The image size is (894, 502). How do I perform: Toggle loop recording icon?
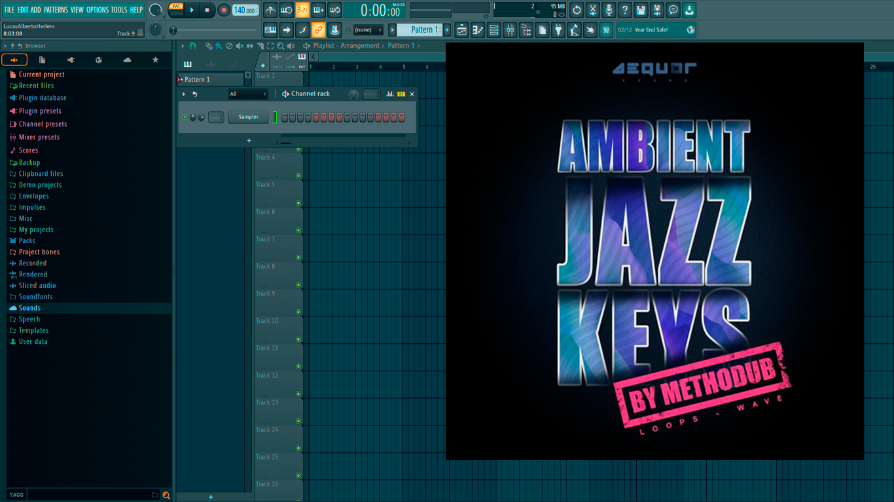[334, 10]
